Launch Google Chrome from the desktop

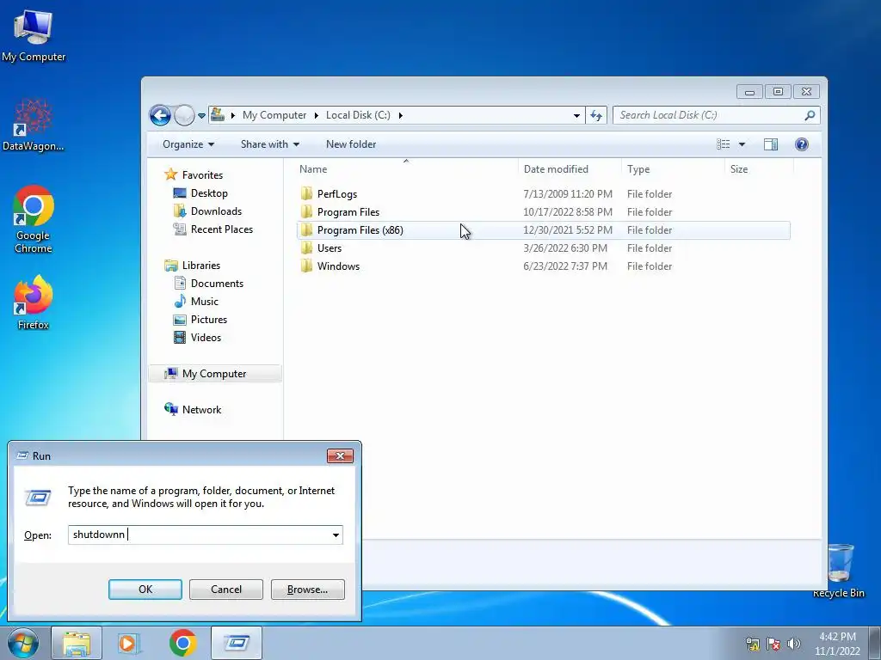pyautogui.click(x=34, y=219)
